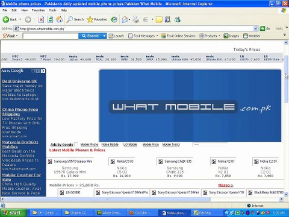Open the Help menu

coord(64,10)
